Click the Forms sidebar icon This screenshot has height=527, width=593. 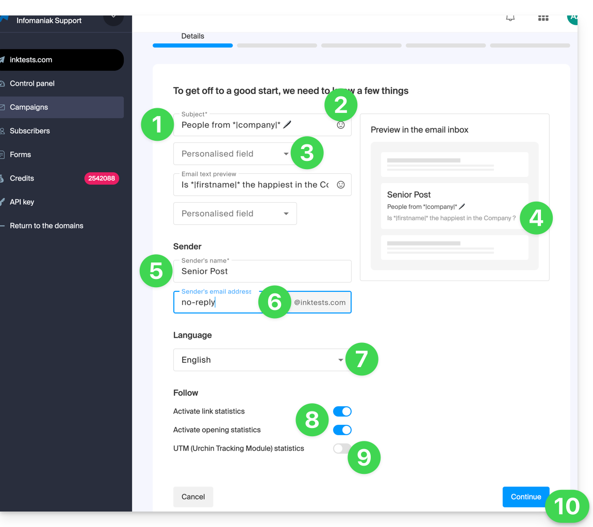tap(3, 155)
